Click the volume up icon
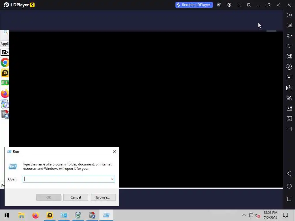Image resolution: width=295 pixels, height=221 pixels. click(x=289, y=35)
